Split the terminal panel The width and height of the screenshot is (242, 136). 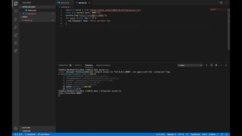click(x=211, y=65)
